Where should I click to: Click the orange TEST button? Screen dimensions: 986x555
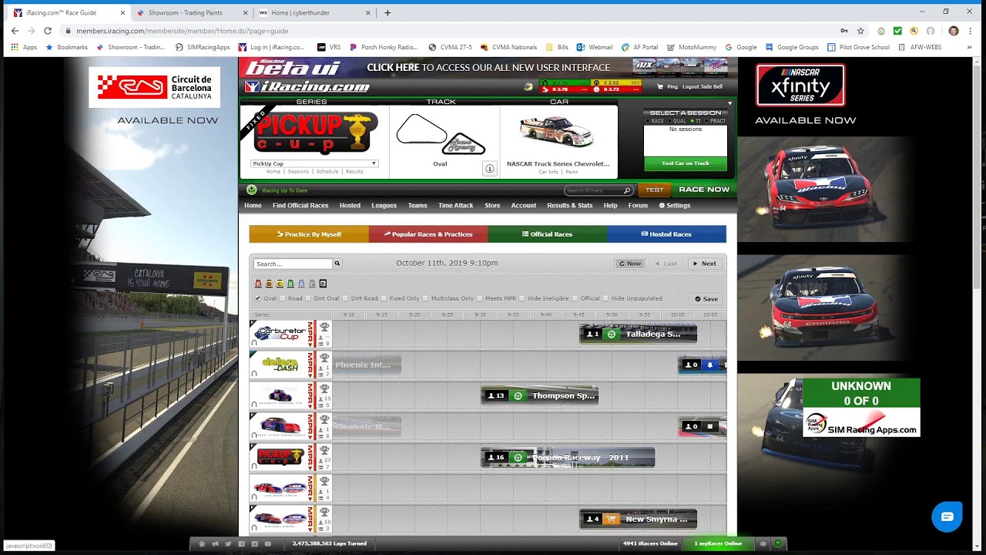pyautogui.click(x=654, y=190)
